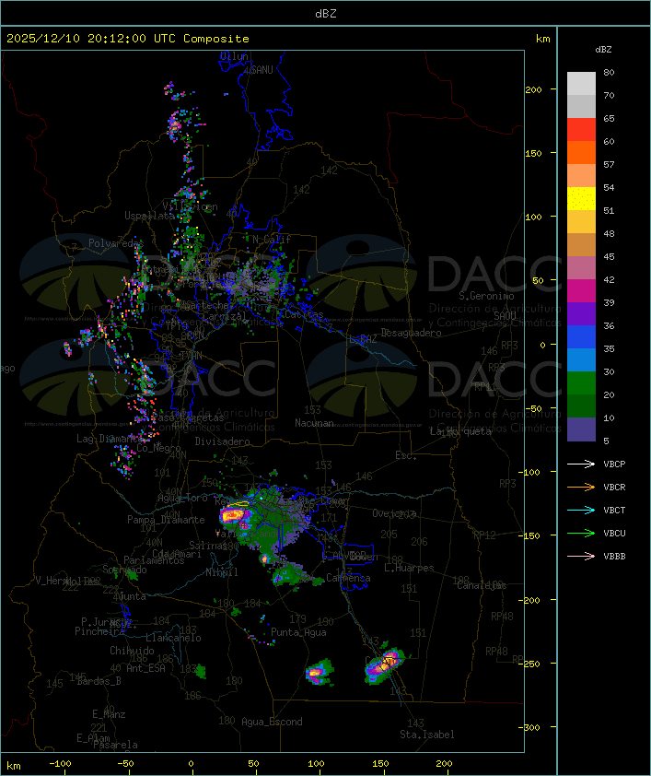This screenshot has width=651, height=776.
Task: Select the royal blue 35-36 dBZ swatch
Action: coord(581,337)
